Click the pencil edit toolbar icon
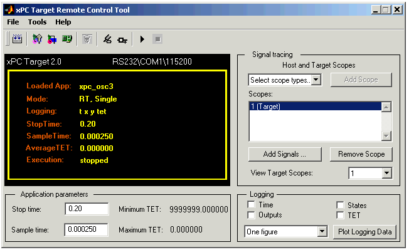This screenshot has height=250, width=409. click(107, 39)
